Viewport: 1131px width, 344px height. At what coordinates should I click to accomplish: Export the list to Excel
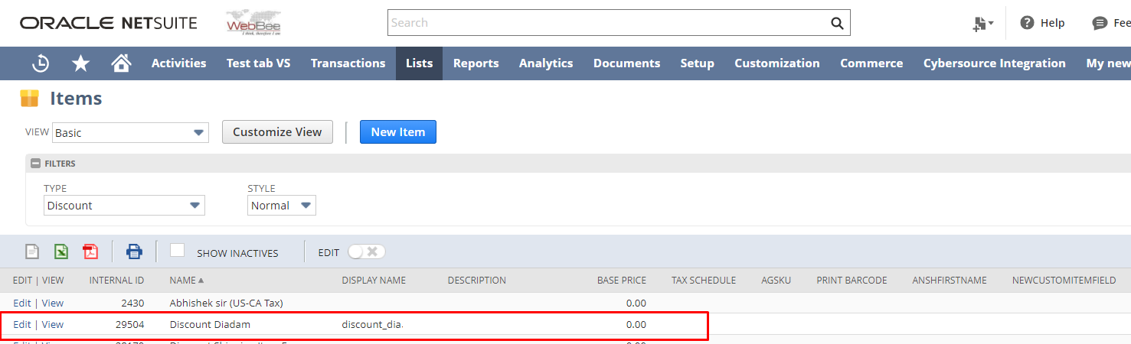(61, 252)
